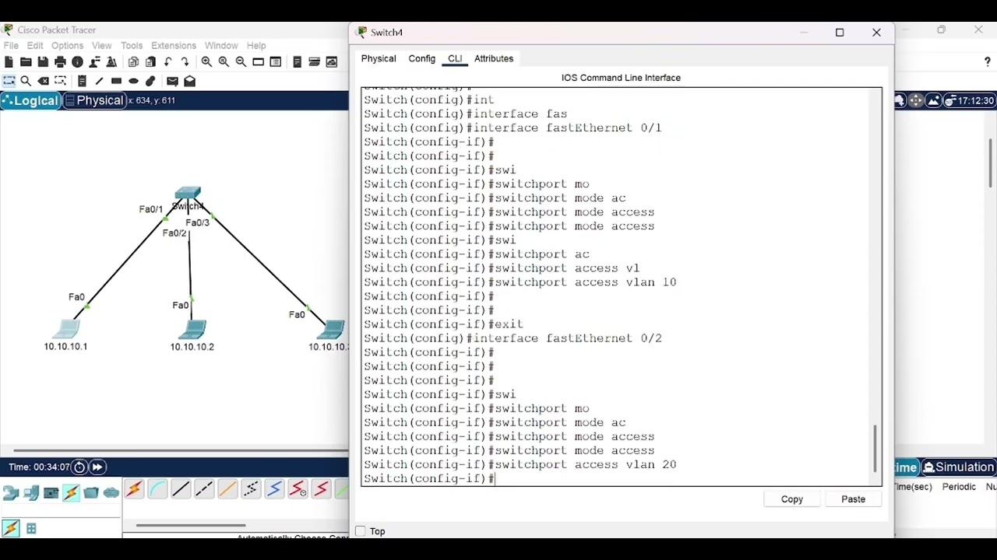Select the Connections lightning category icon
Viewport: 997px width, 560px height.
71,492
